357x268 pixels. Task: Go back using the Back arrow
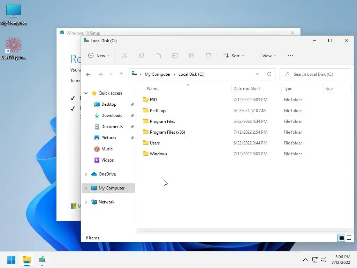[x=88, y=74]
